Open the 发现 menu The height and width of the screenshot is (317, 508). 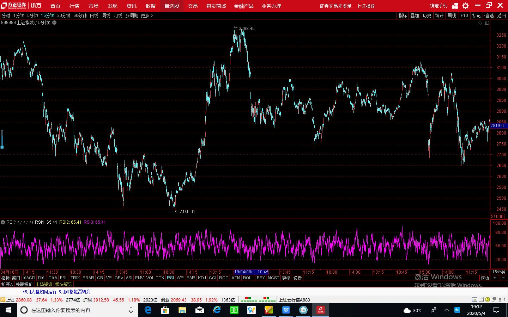click(x=113, y=6)
